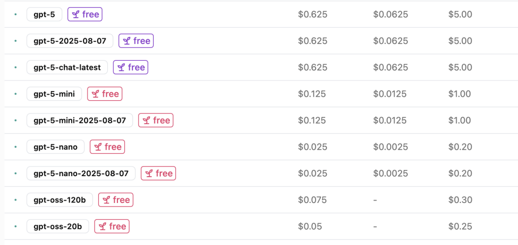Select the $0.25 price in gpt-oss-20b row
The height and width of the screenshot is (245, 518).
pos(460,226)
